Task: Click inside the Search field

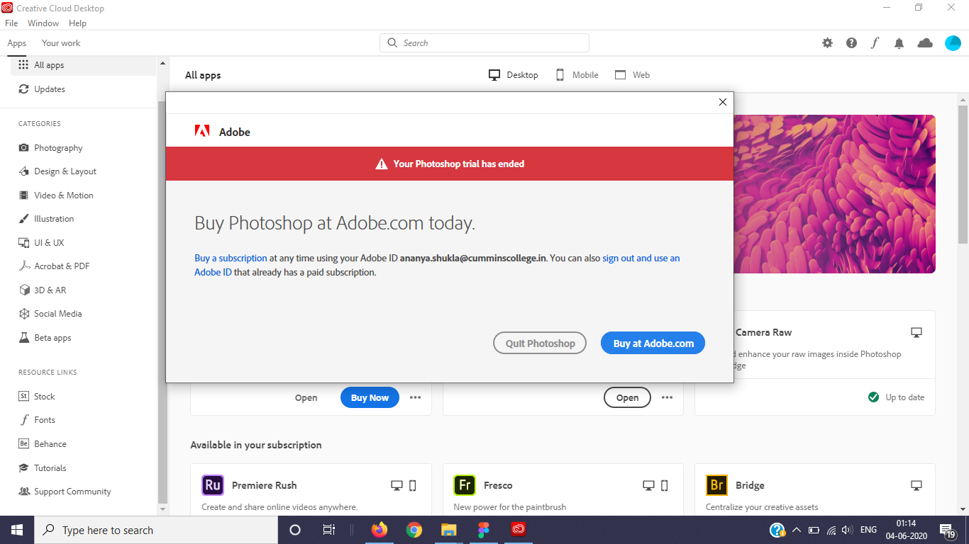Action: click(x=484, y=42)
